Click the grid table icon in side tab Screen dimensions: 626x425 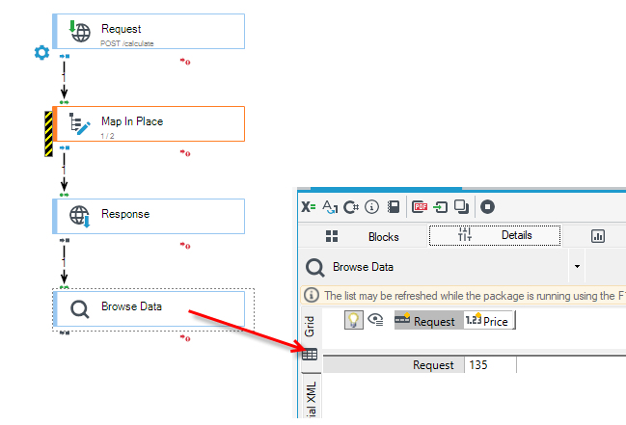pyautogui.click(x=310, y=354)
